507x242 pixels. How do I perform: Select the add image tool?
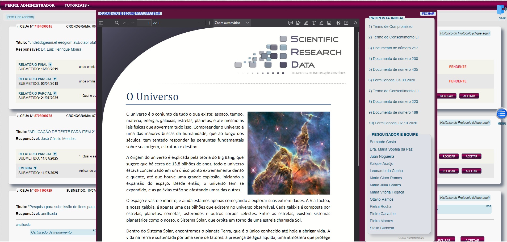(329, 23)
